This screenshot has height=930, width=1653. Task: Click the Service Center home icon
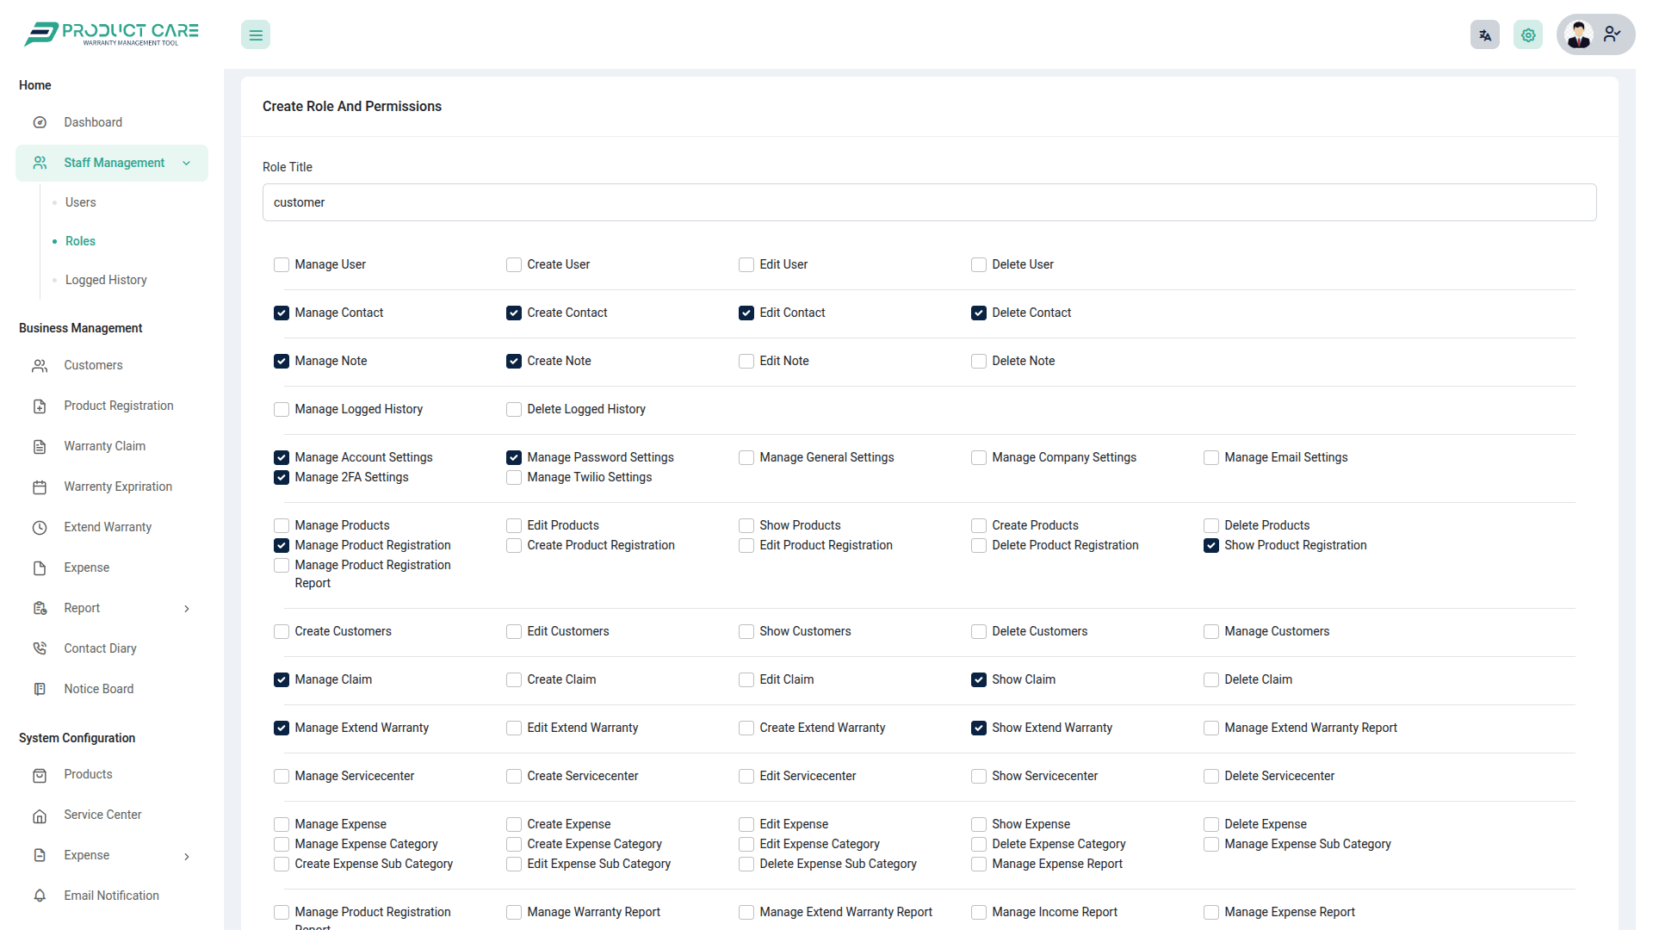coord(40,815)
